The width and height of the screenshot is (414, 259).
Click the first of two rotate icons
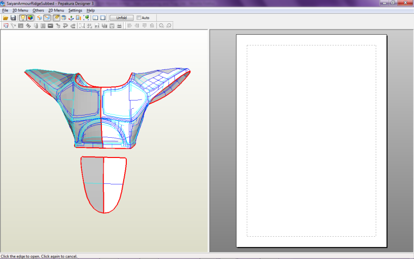[x=161, y=25]
